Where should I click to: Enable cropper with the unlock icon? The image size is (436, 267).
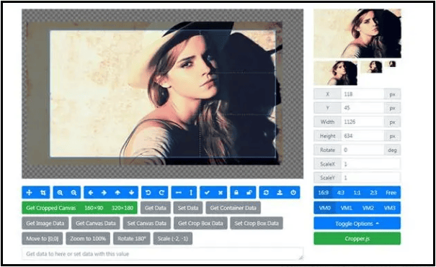tap(249, 193)
